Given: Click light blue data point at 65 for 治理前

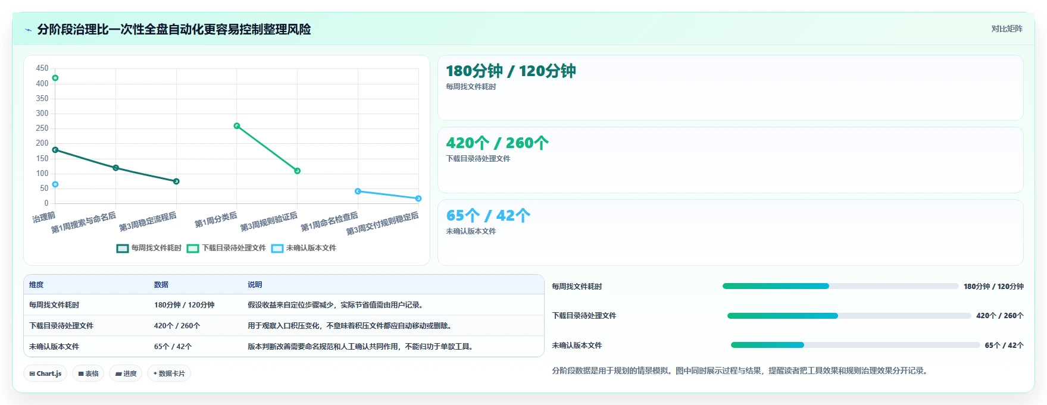Looking at the screenshot, I should pyautogui.click(x=55, y=184).
